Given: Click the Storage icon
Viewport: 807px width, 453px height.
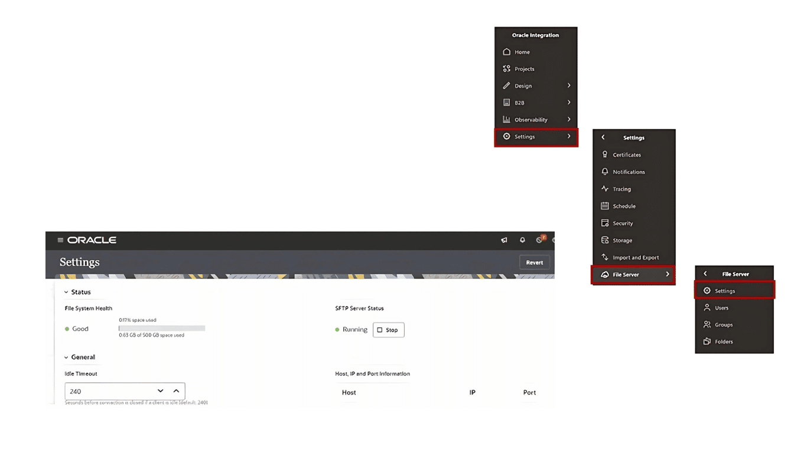Looking at the screenshot, I should [604, 240].
